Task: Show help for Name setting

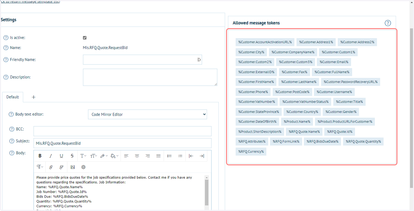Action: 6,48
